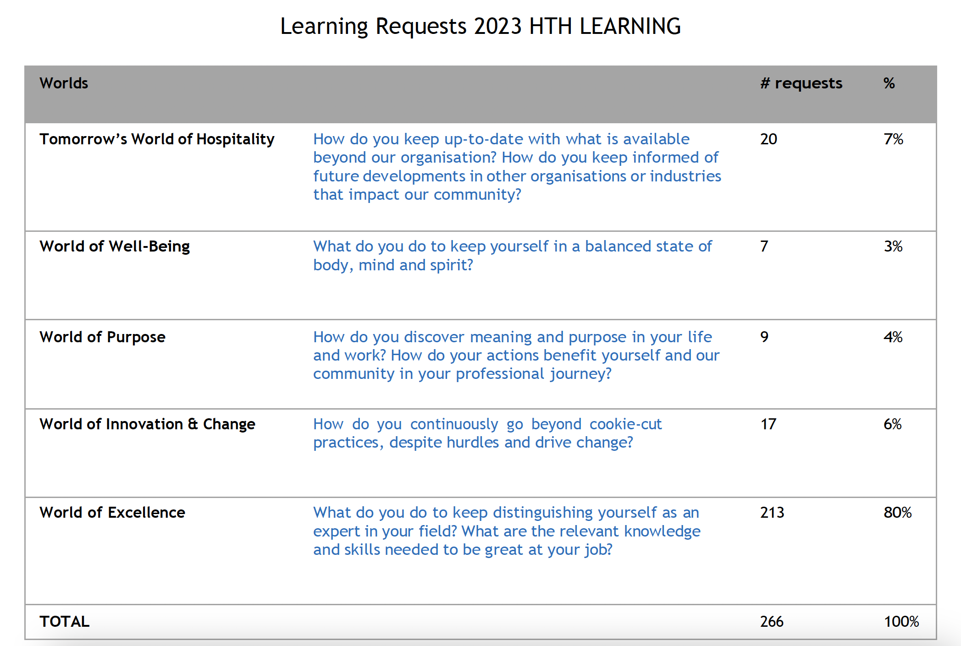Click the World of Well-Being row label
Viewport: 961px width, 646px height.
115,246
